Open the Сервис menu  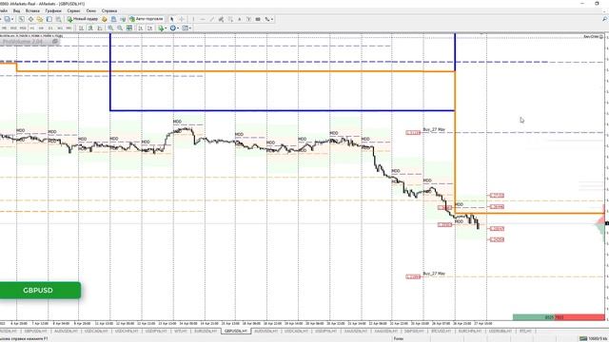74,10
